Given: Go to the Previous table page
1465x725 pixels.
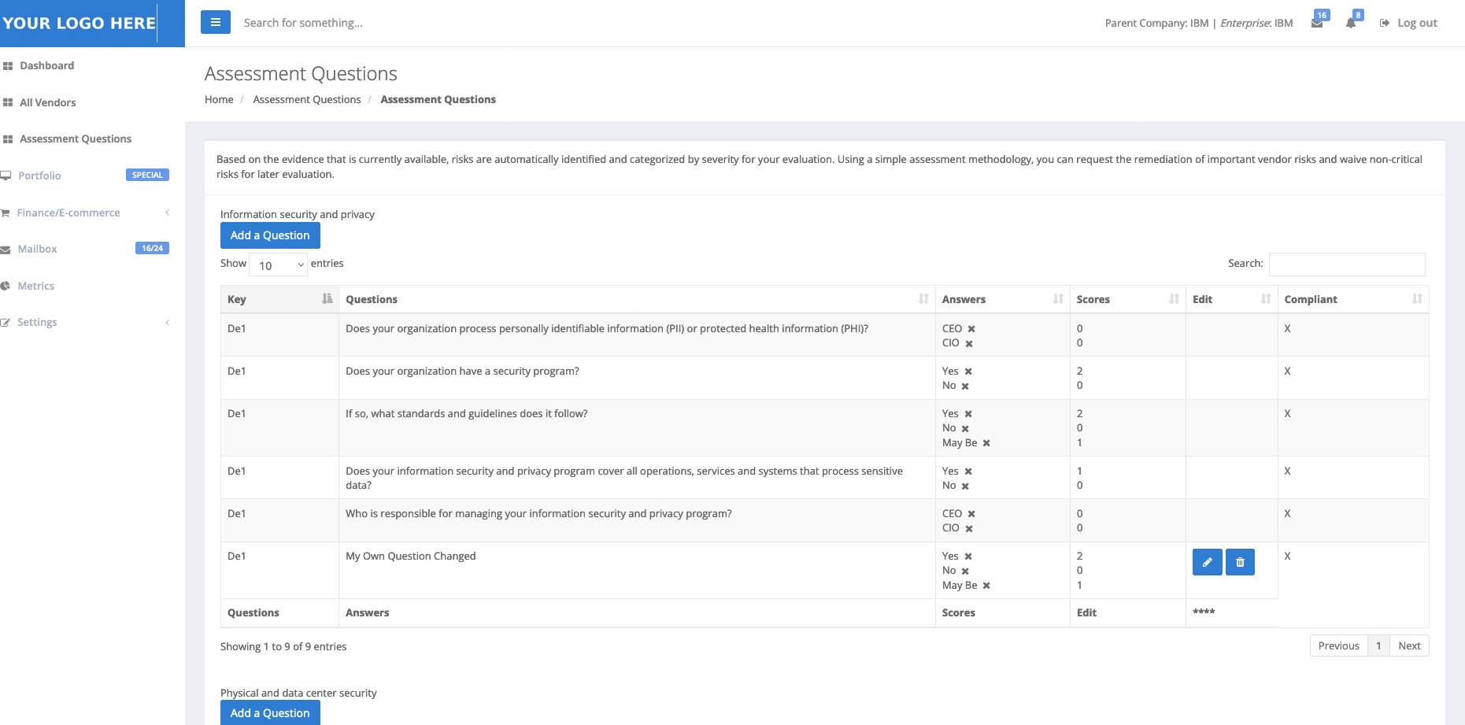Looking at the screenshot, I should click(x=1338, y=645).
